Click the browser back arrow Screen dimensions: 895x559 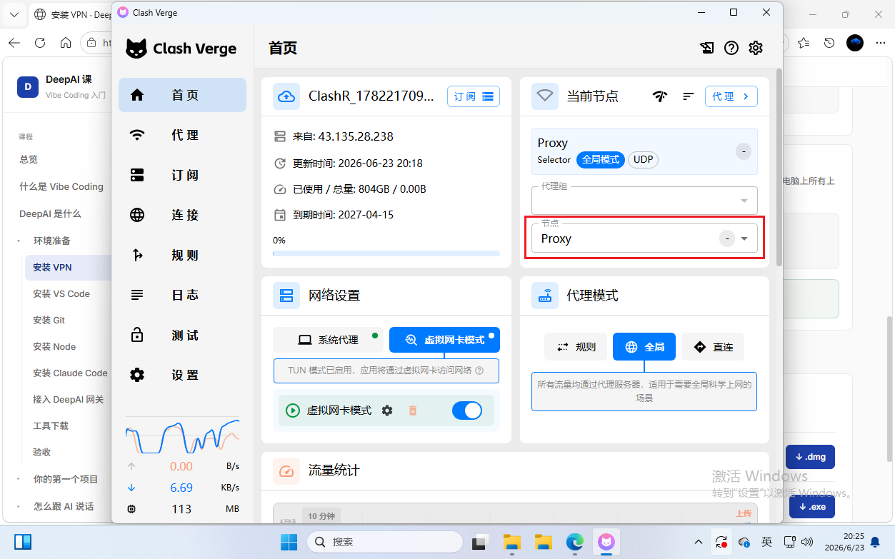coord(14,43)
